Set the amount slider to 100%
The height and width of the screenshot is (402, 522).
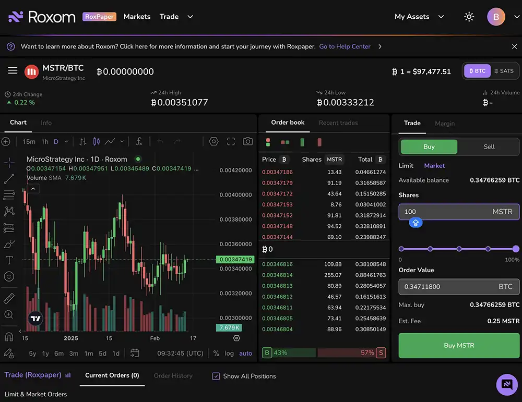point(516,249)
